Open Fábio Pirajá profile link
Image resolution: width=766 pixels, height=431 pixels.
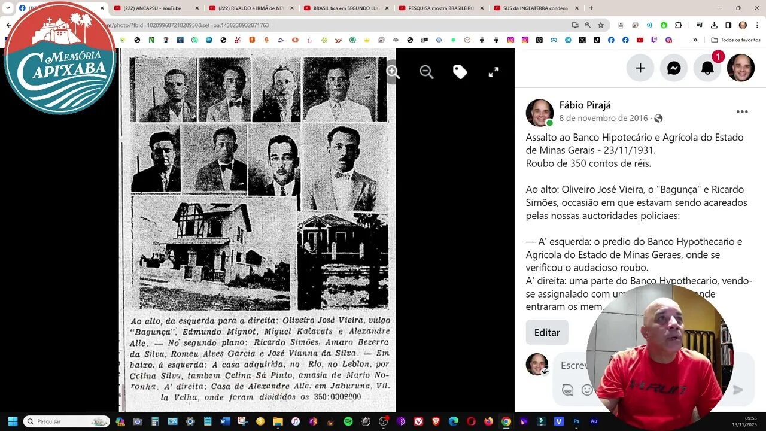pos(585,105)
